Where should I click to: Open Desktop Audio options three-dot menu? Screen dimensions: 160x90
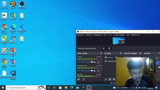(98, 71)
